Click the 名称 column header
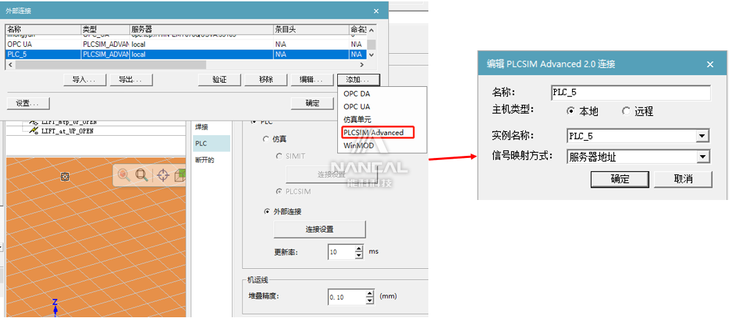Image resolution: width=731 pixels, height=320 pixels. tap(44, 29)
